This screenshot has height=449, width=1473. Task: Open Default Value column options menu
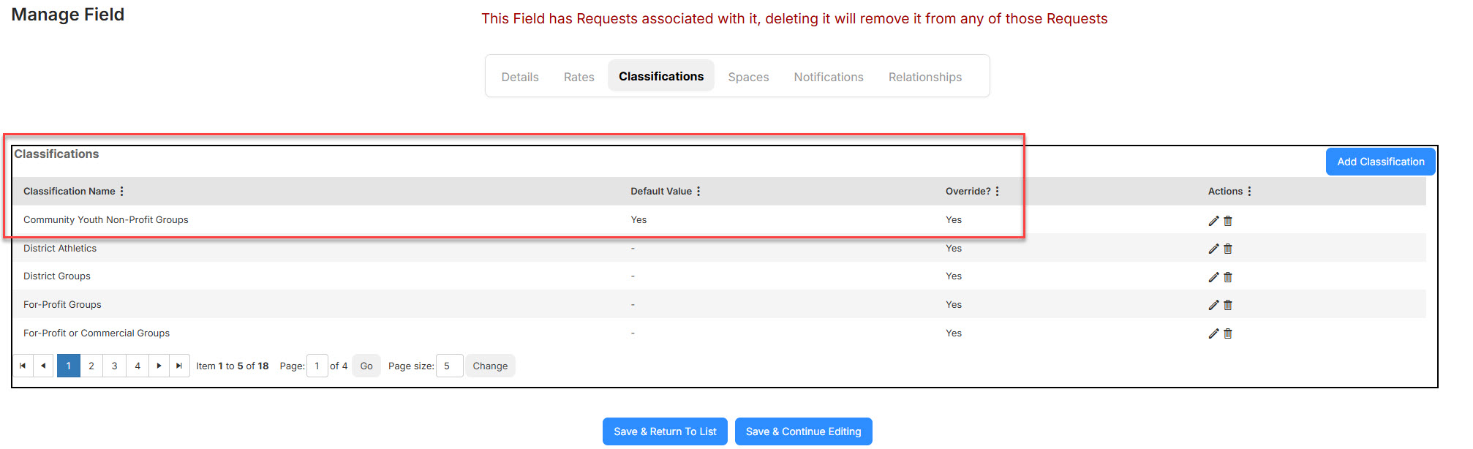coord(698,191)
